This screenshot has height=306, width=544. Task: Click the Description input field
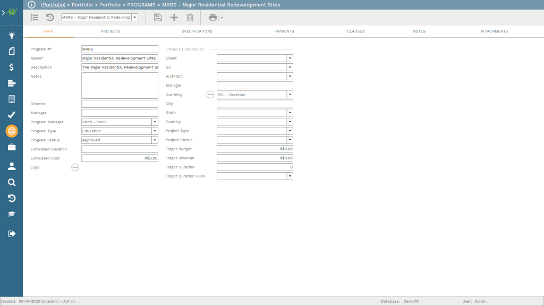click(x=120, y=67)
